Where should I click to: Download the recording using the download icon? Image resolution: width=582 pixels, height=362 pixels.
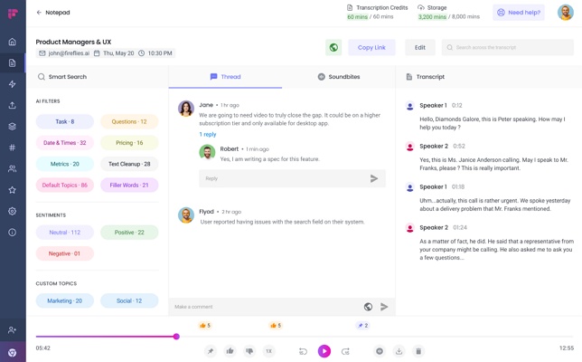click(x=399, y=351)
